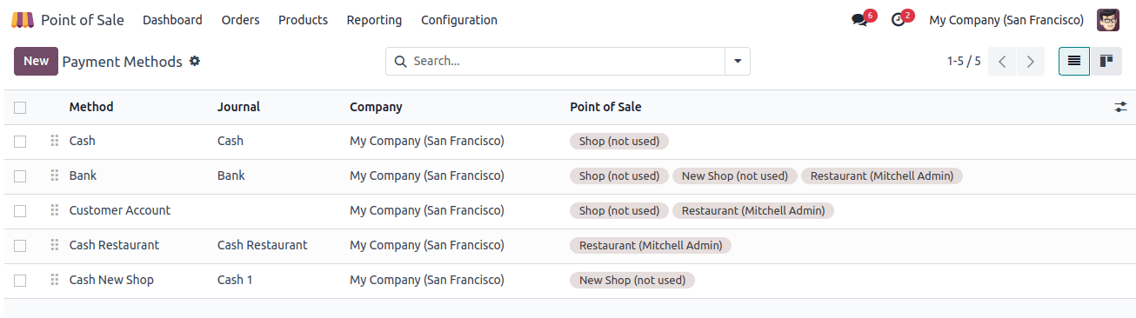Click the gear icon next to Payment Methods
This screenshot has height=318, width=1136.
pos(195,61)
